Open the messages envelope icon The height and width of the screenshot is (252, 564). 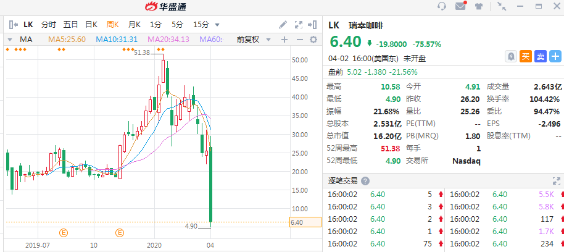click(x=461, y=6)
